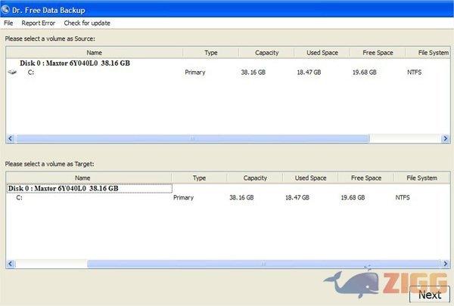Click right arrow of target list scrollbar

(x=445, y=264)
